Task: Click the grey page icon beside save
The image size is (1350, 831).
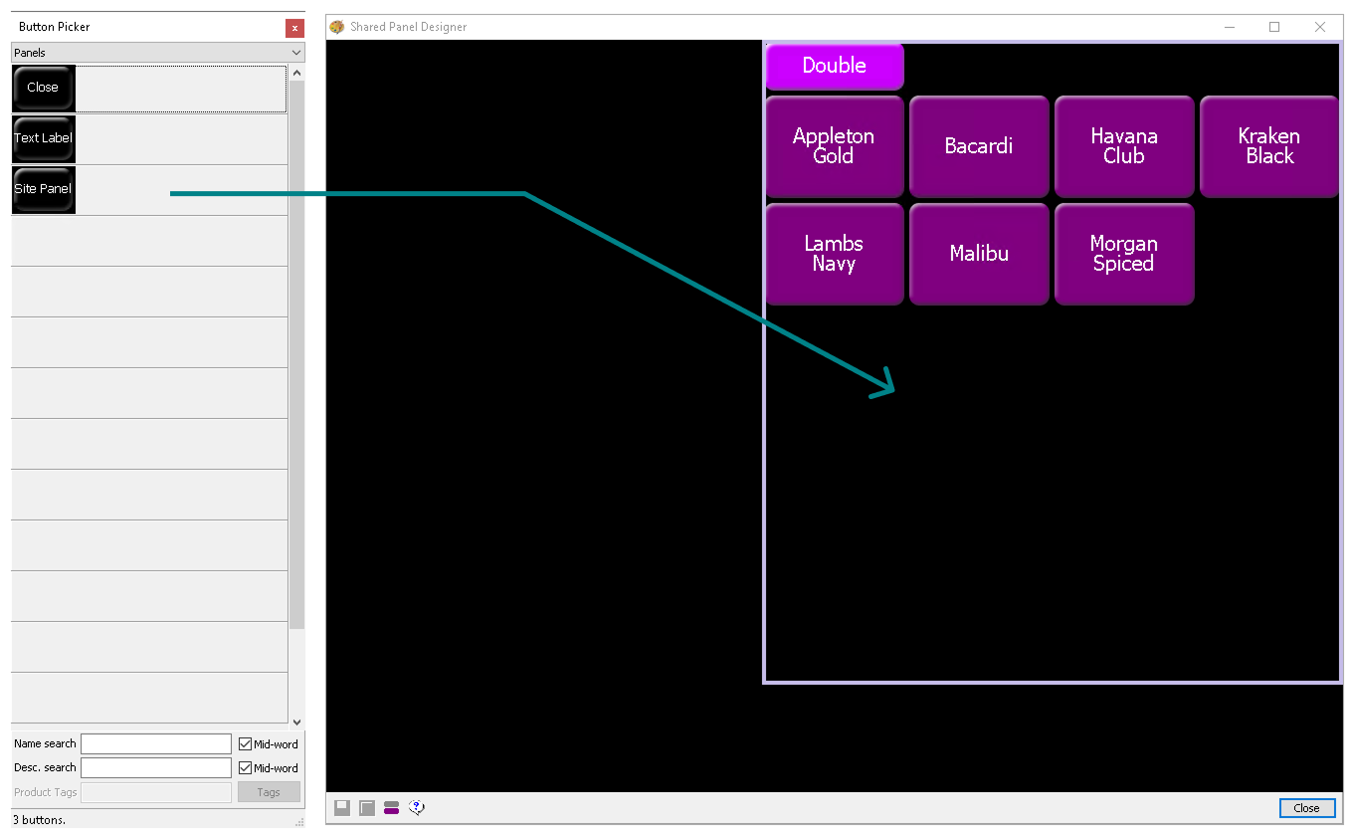Action: point(367,808)
